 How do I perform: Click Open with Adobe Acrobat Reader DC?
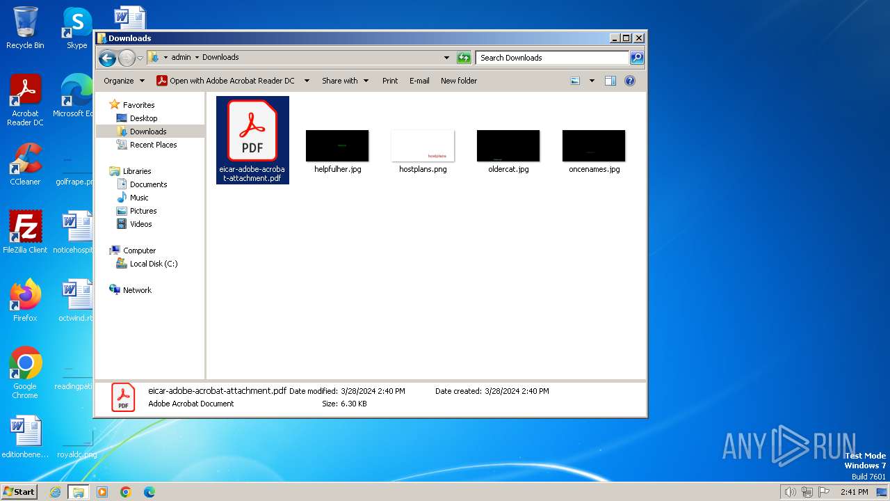[225, 81]
